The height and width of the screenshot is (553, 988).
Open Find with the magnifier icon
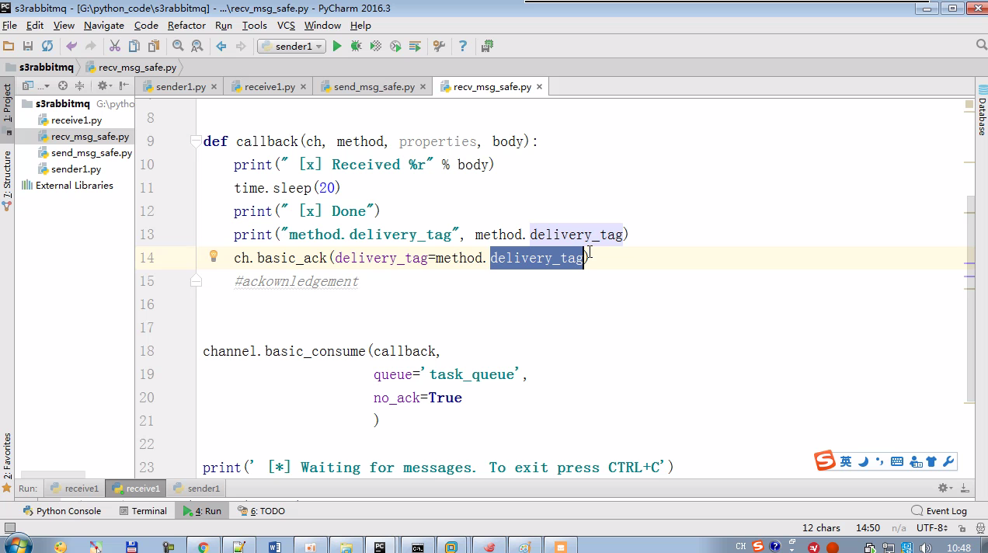pyautogui.click(x=178, y=47)
